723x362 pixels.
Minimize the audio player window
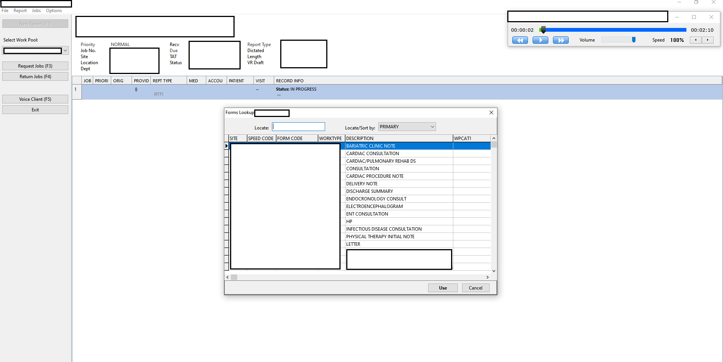[x=677, y=17]
